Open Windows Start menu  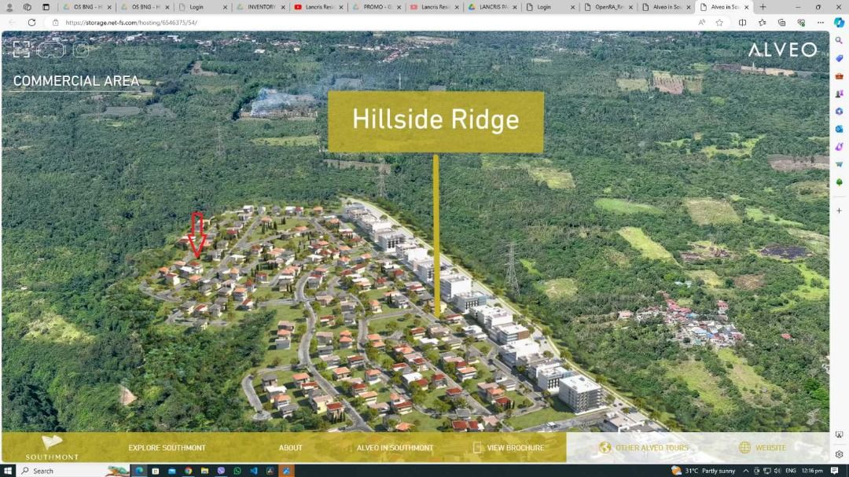pos(8,471)
